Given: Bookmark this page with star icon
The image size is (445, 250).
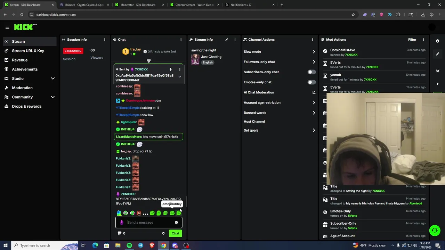Looking at the screenshot, I should (x=353, y=15).
